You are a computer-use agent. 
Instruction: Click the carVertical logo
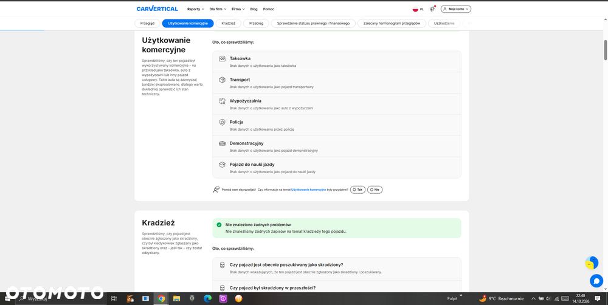click(x=157, y=9)
